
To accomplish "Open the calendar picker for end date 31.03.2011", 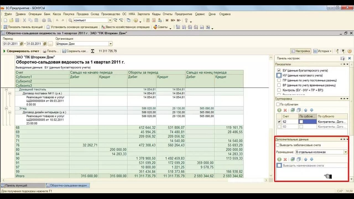I will click(x=45, y=44).
